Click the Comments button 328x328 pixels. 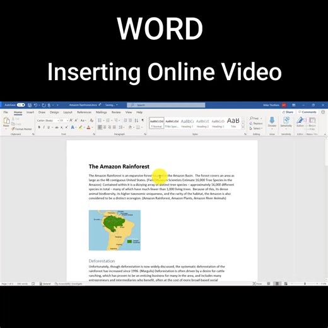pyautogui.click(x=307, y=112)
